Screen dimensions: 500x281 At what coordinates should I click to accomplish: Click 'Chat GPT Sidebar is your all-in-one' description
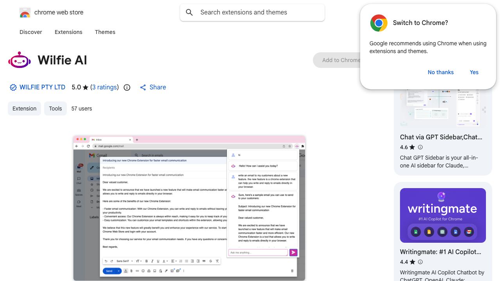(439, 162)
